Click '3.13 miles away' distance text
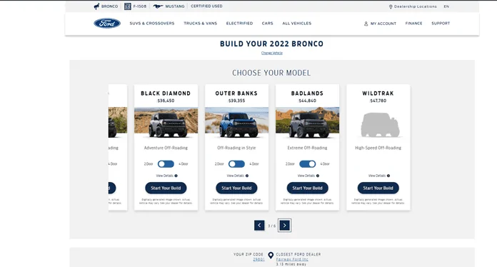The image size is (497, 267). 291,264
